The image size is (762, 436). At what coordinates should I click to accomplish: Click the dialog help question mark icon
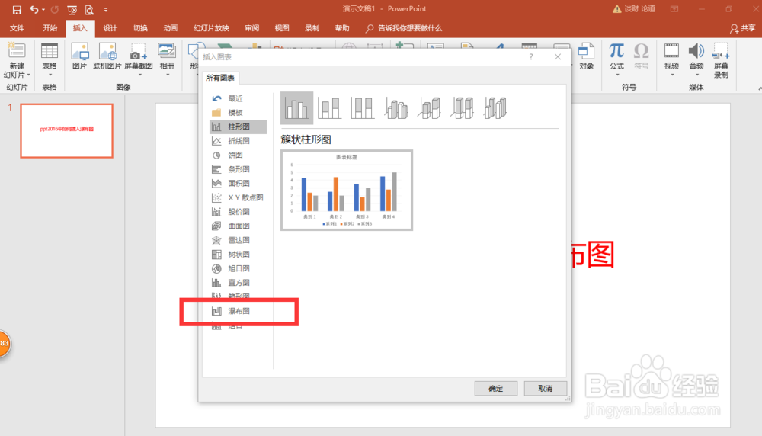(531, 57)
